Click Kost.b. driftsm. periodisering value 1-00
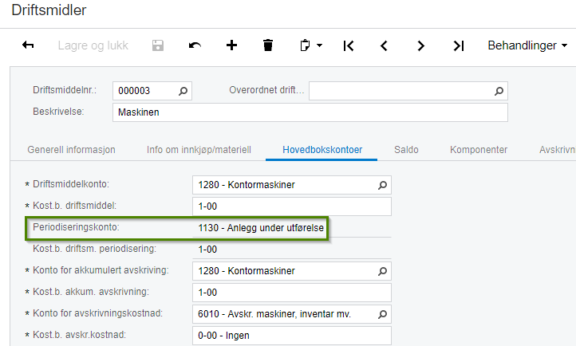This screenshot has height=346, width=576. click(x=207, y=250)
